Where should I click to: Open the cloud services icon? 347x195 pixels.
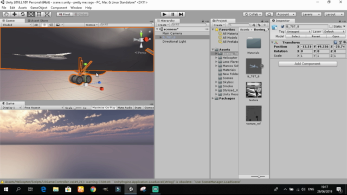tap(269, 15)
